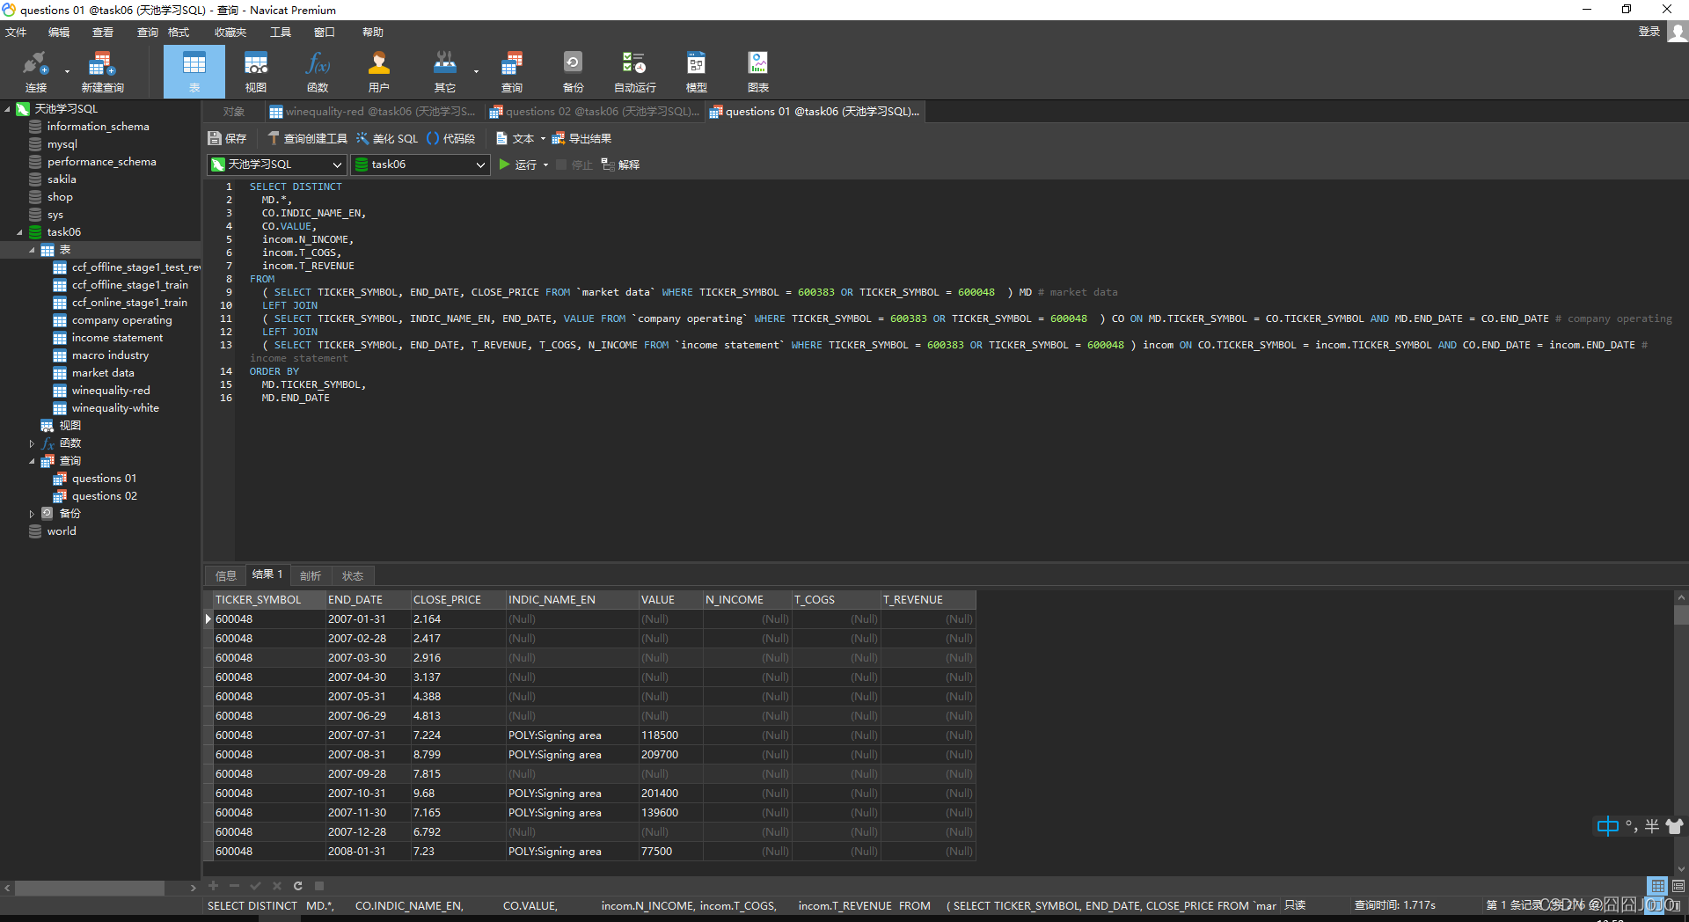1689x922 pixels.
Task: Select the sakila database
Action: [62, 179]
